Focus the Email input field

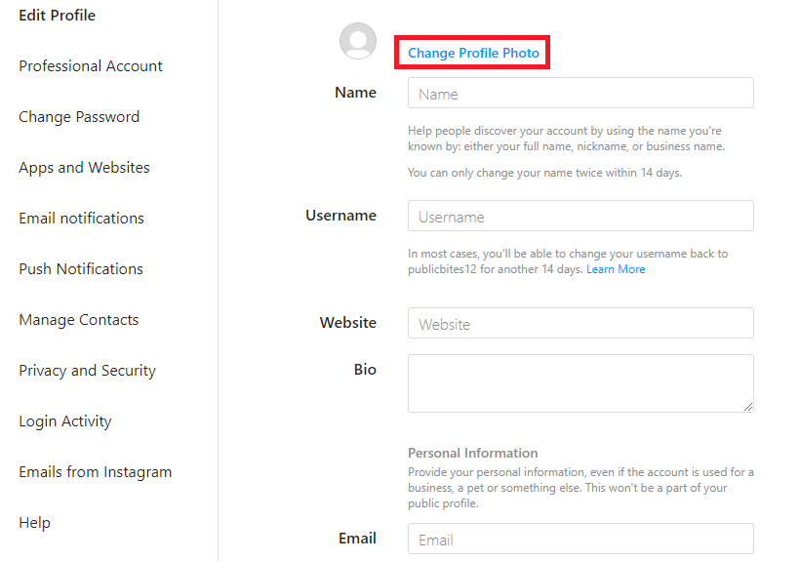pos(580,540)
